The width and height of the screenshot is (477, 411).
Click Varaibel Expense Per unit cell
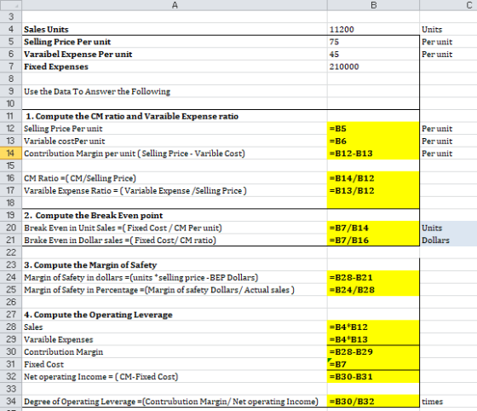click(175, 55)
